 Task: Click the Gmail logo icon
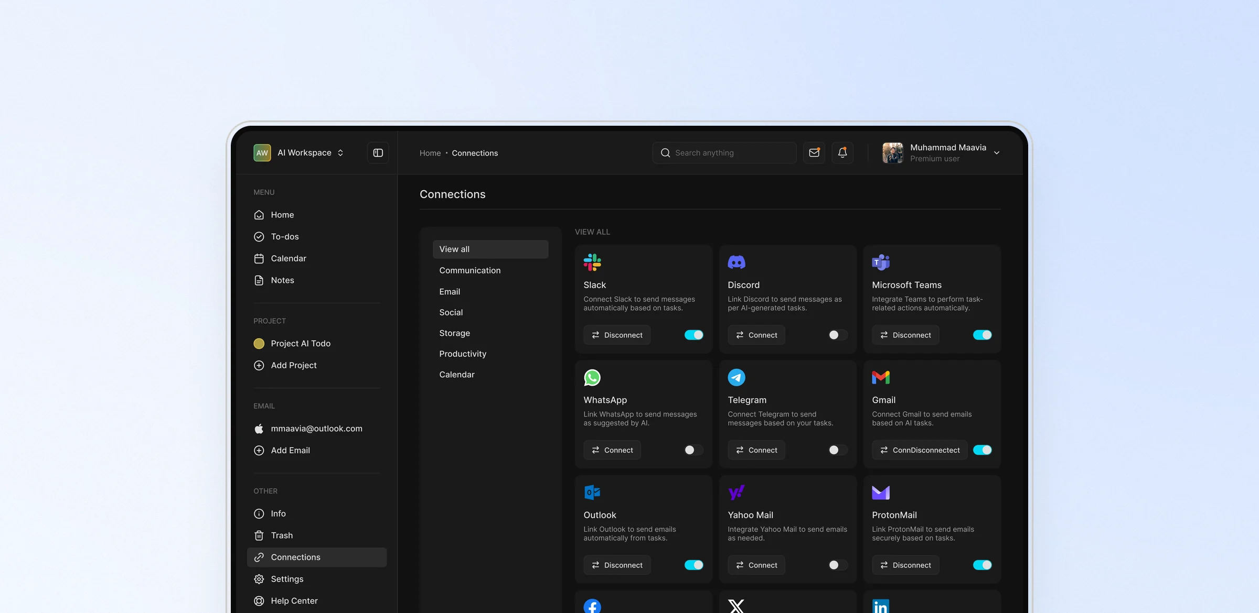click(881, 377)
